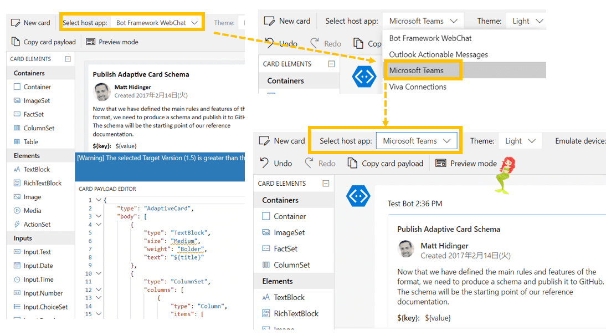
Task: Collapse the code fold at line 10
Action: click(99, 273)
